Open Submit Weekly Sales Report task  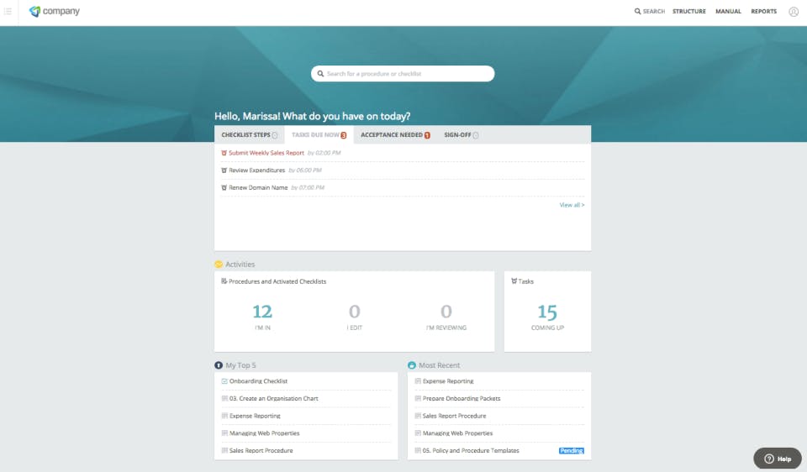pos(266,153)
